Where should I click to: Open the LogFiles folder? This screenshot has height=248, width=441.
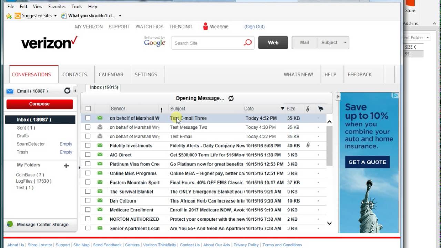click(x=33, y=181)
